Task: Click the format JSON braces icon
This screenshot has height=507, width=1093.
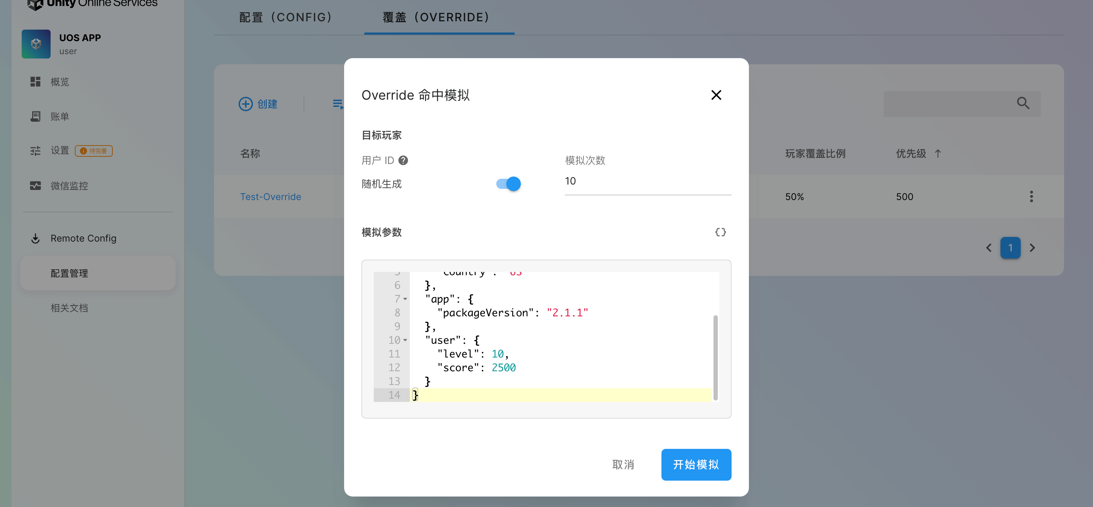Action: tap(720, 232)
